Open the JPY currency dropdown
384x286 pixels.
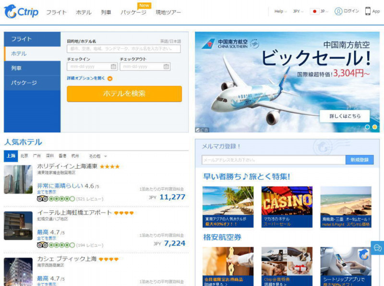pyautogui.click(x=298, y=11)
